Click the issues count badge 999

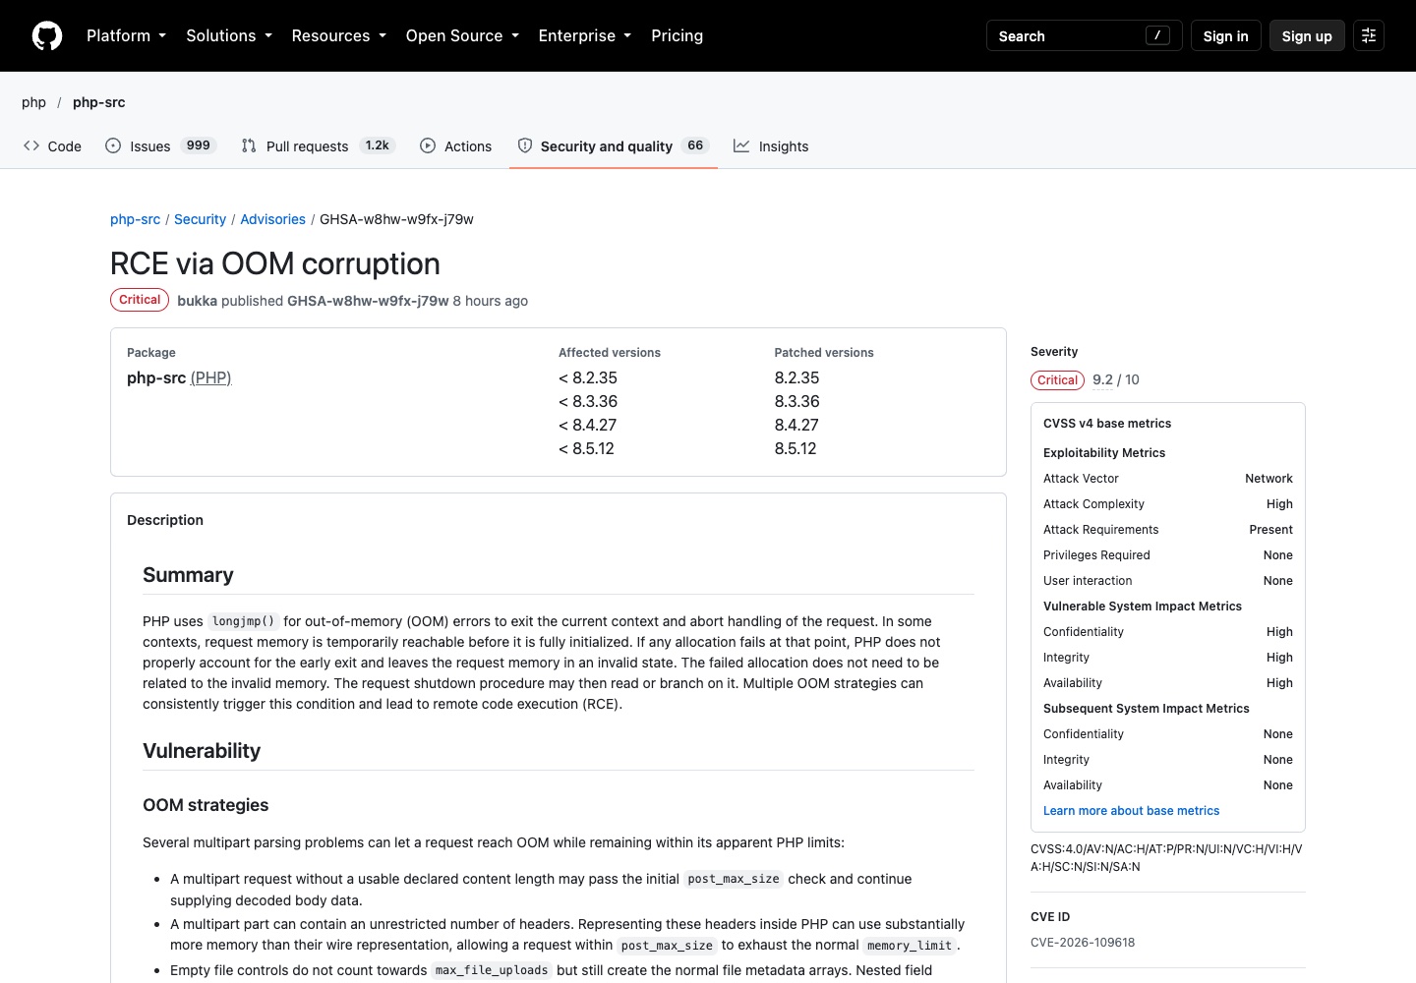(x=199, y=145)
